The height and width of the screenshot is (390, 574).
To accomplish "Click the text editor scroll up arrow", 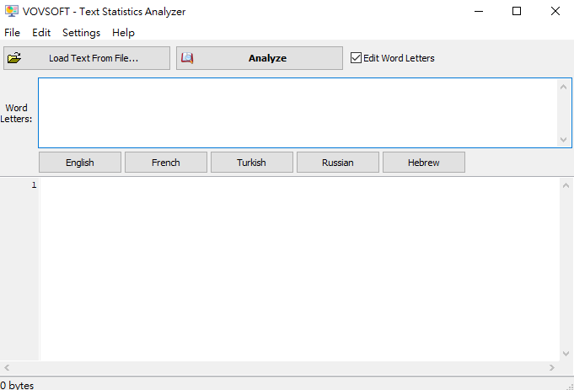I will click(x=566, y=185).
